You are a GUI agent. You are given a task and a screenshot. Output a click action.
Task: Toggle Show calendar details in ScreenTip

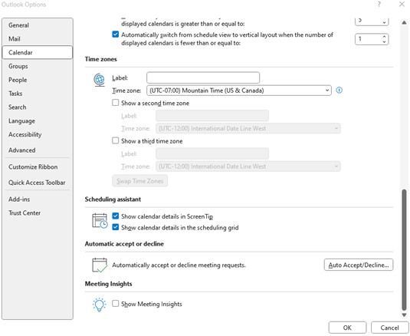coord(115,216)
